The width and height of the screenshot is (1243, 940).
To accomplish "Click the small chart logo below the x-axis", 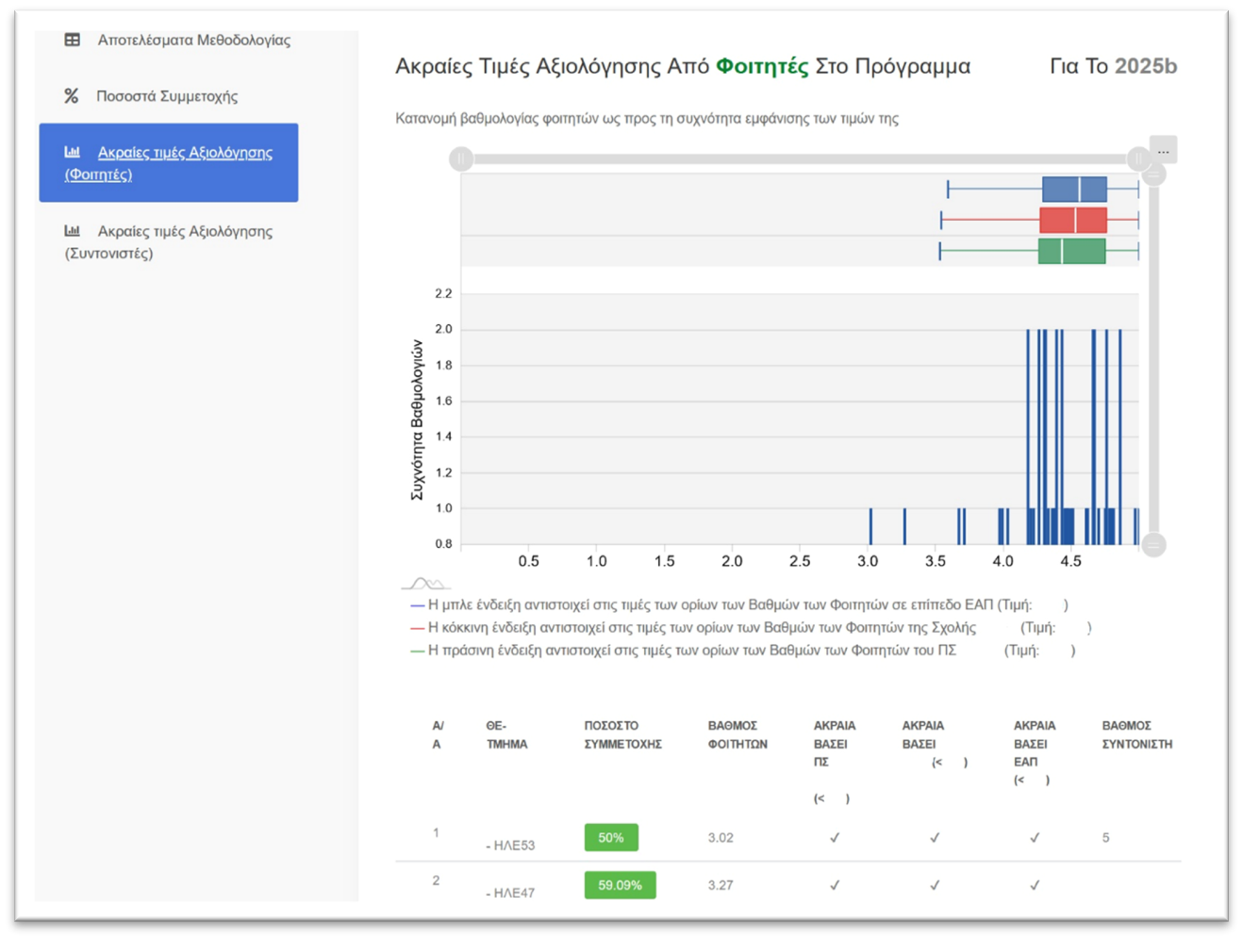I will point(424,584).
